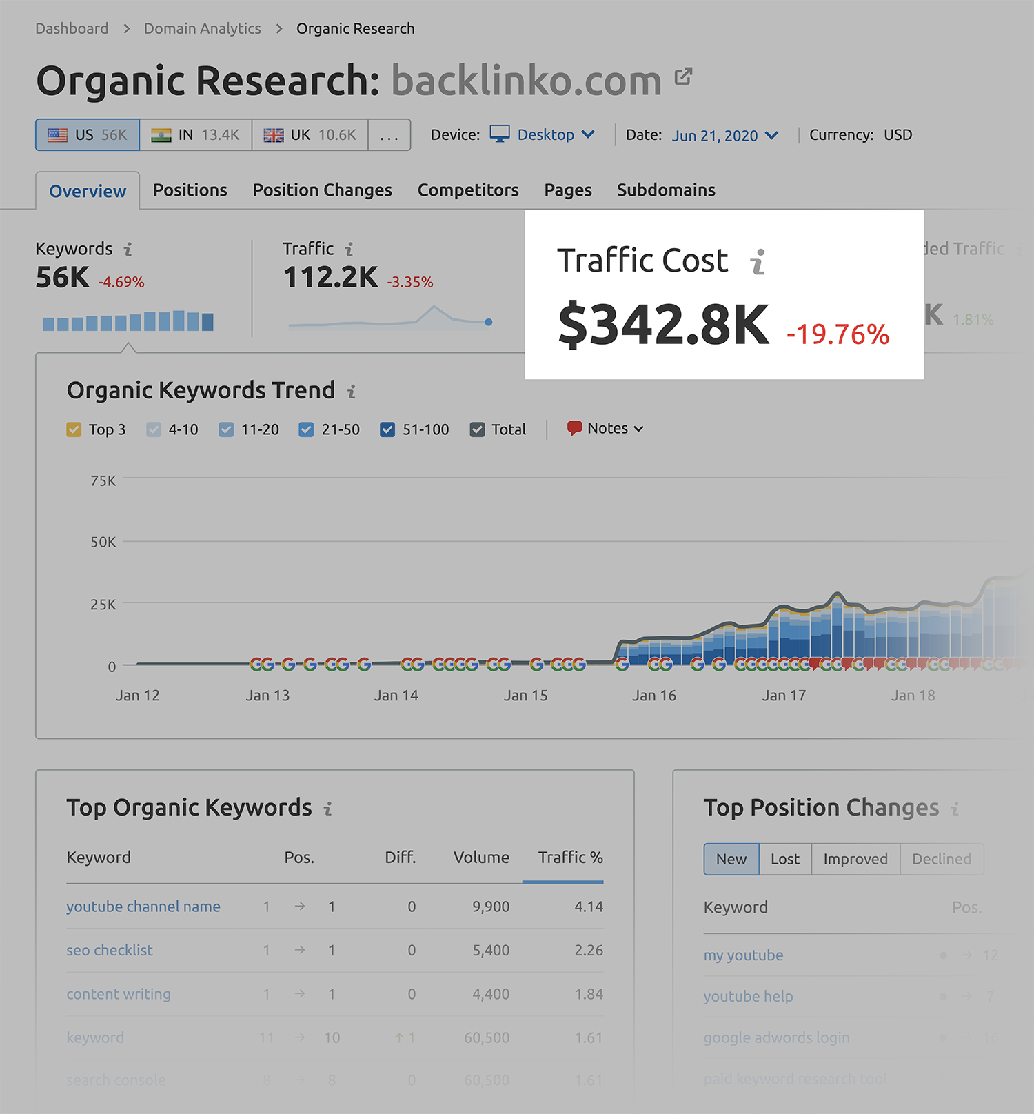Click Organic Keywords Trend info icon
The image size is (1034, 1114).
352,392
